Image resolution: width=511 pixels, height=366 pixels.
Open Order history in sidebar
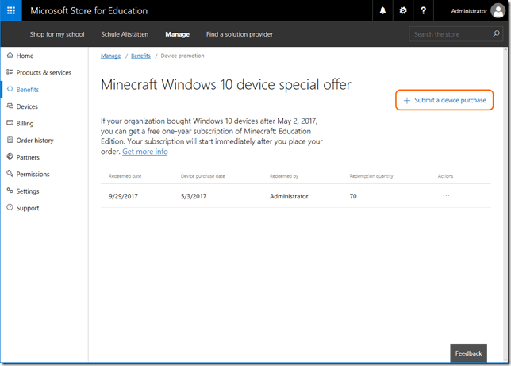(x=35, y=141)
